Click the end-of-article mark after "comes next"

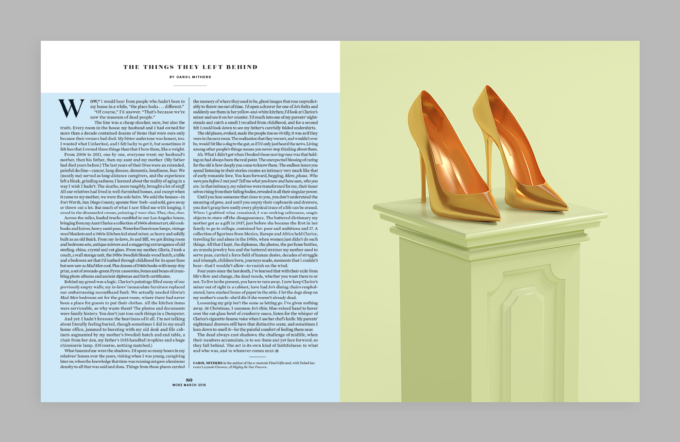[277, 351]
